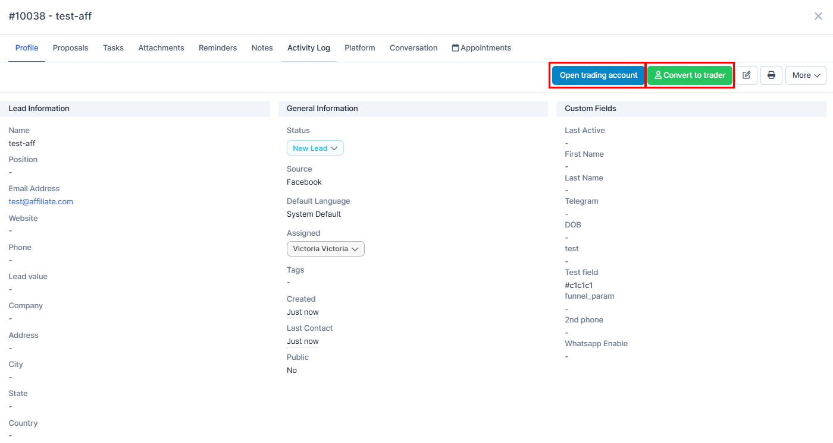Open the Victoria Victoria assigned dropdown

pyautogui.click(x=325, y=249)
